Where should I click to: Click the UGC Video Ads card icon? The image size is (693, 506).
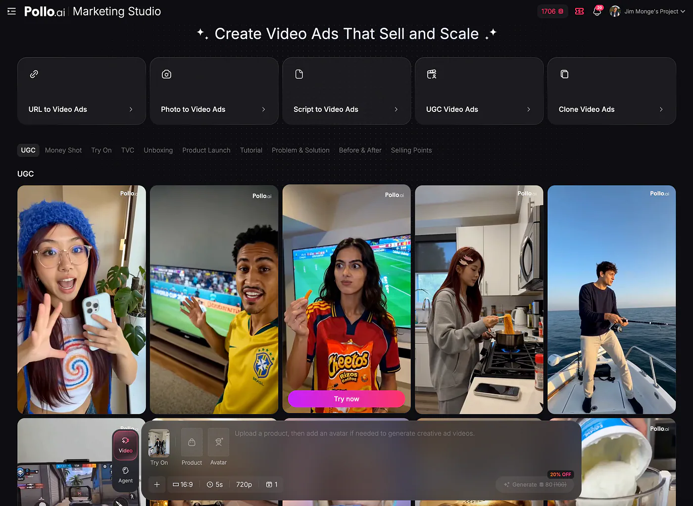pyautogui.click(x=432, y=74)
